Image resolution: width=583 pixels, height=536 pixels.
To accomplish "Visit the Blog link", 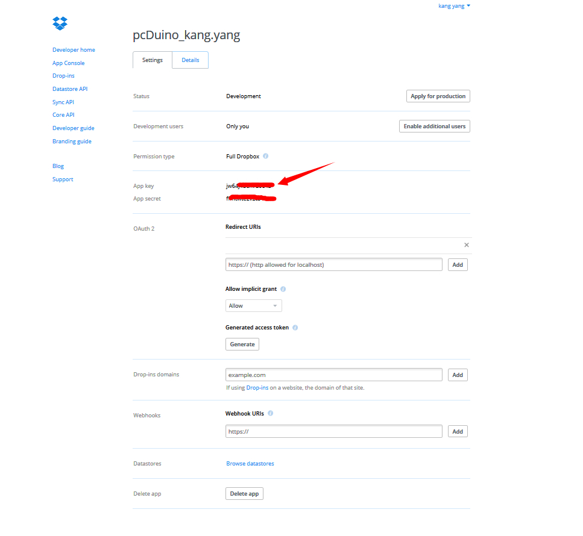I will pos(58,166).
